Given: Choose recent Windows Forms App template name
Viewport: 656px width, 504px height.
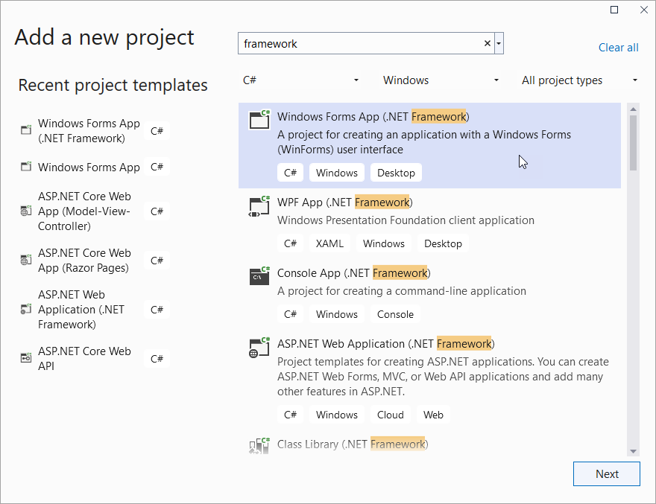Looking at the screenshot, I should pos(89,168).
